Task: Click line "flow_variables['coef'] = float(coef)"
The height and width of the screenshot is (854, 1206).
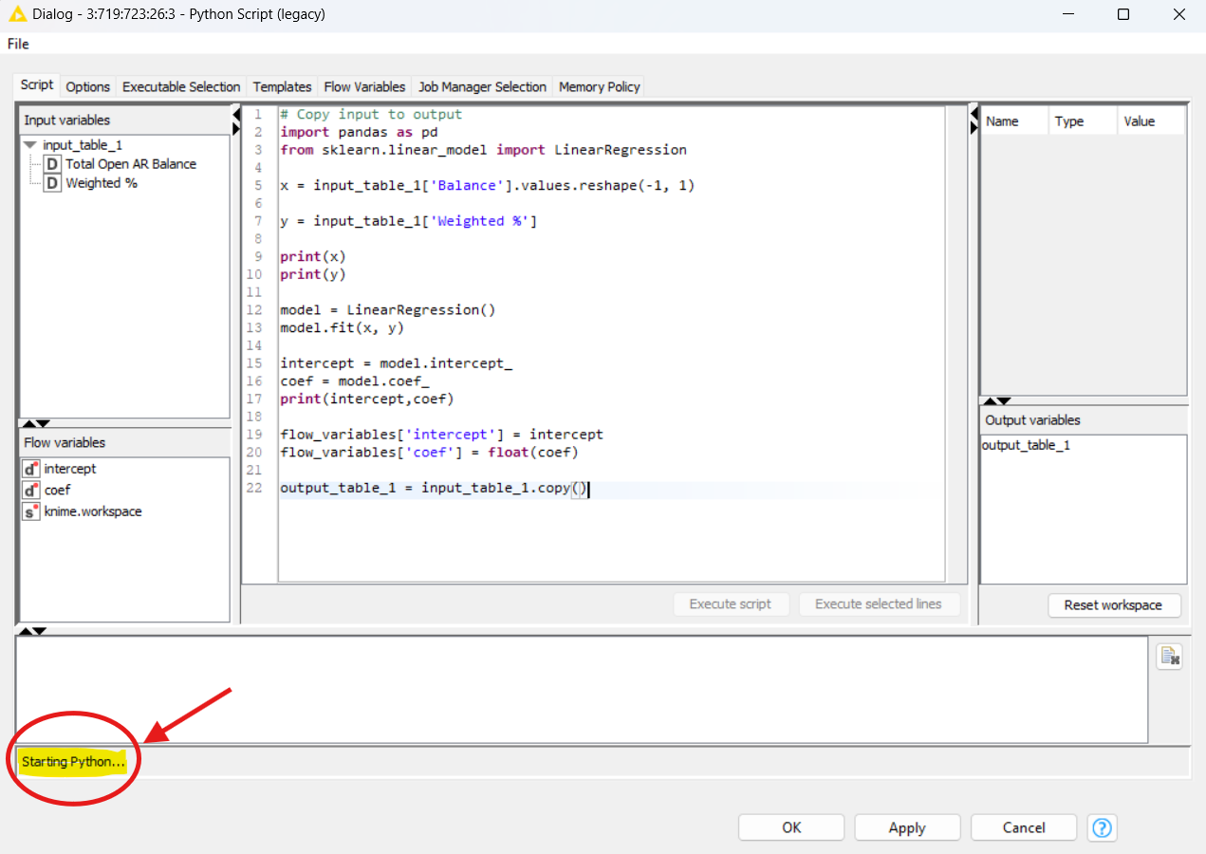Action: click(429, 452)
